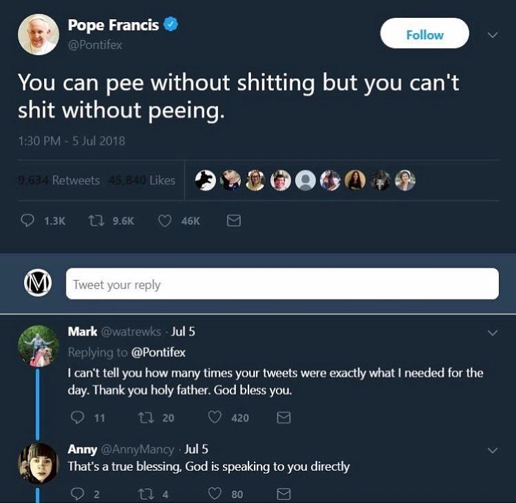516x503 pixels.
Task: Click the Tweet your reply field
Action: click(282, 284)
